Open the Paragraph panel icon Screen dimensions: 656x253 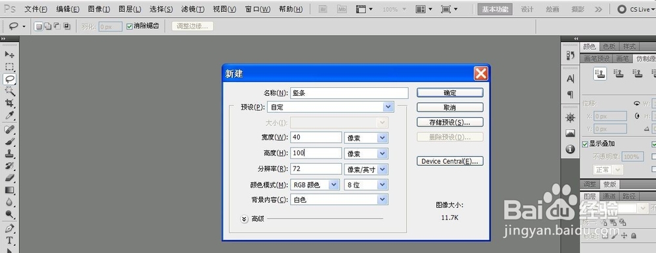coord(570,94)
